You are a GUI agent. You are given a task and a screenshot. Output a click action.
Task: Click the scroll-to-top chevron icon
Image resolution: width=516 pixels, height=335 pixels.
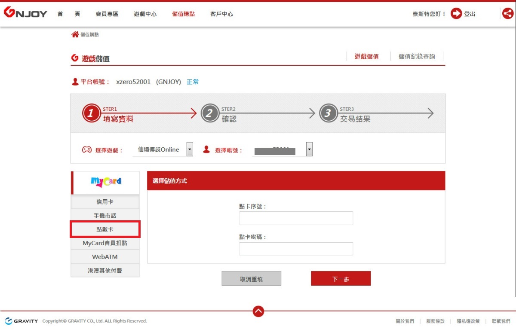pos(258,311)
